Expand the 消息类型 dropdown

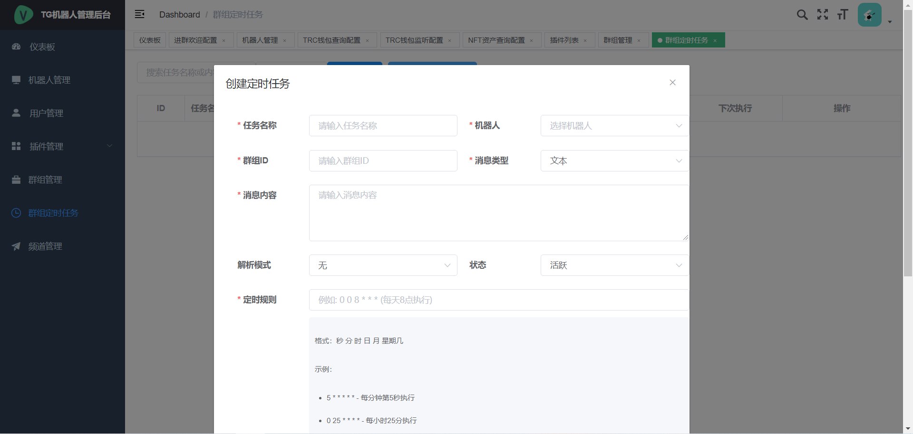pos(614,161)
